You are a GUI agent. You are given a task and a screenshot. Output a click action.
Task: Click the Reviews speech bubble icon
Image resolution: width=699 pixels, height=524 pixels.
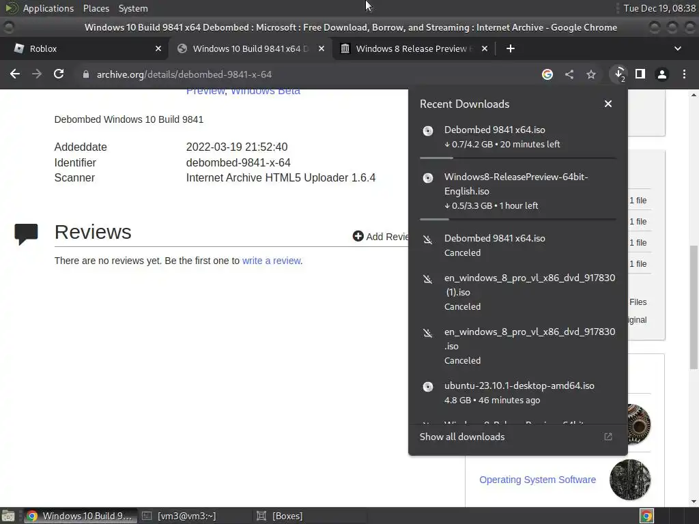pyautogui.click(x=26, y=234)
